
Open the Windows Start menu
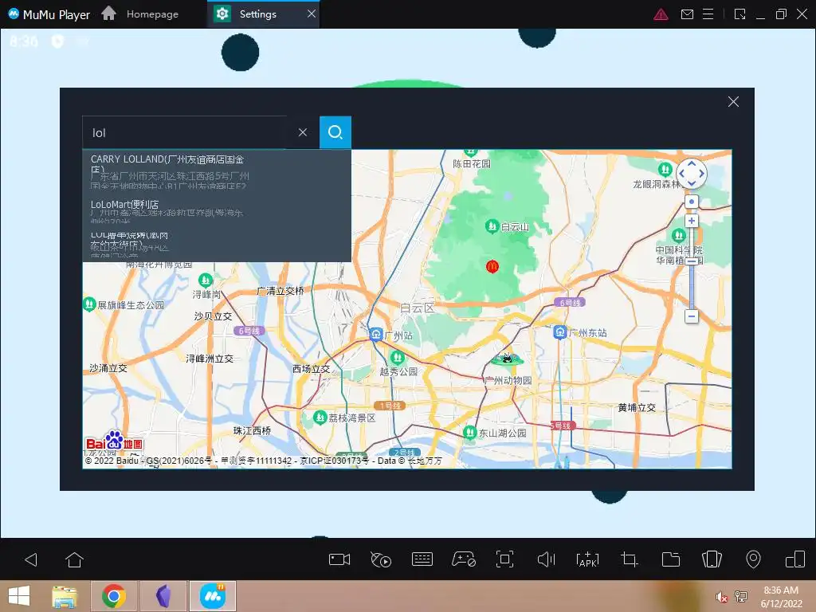(19, 596)
